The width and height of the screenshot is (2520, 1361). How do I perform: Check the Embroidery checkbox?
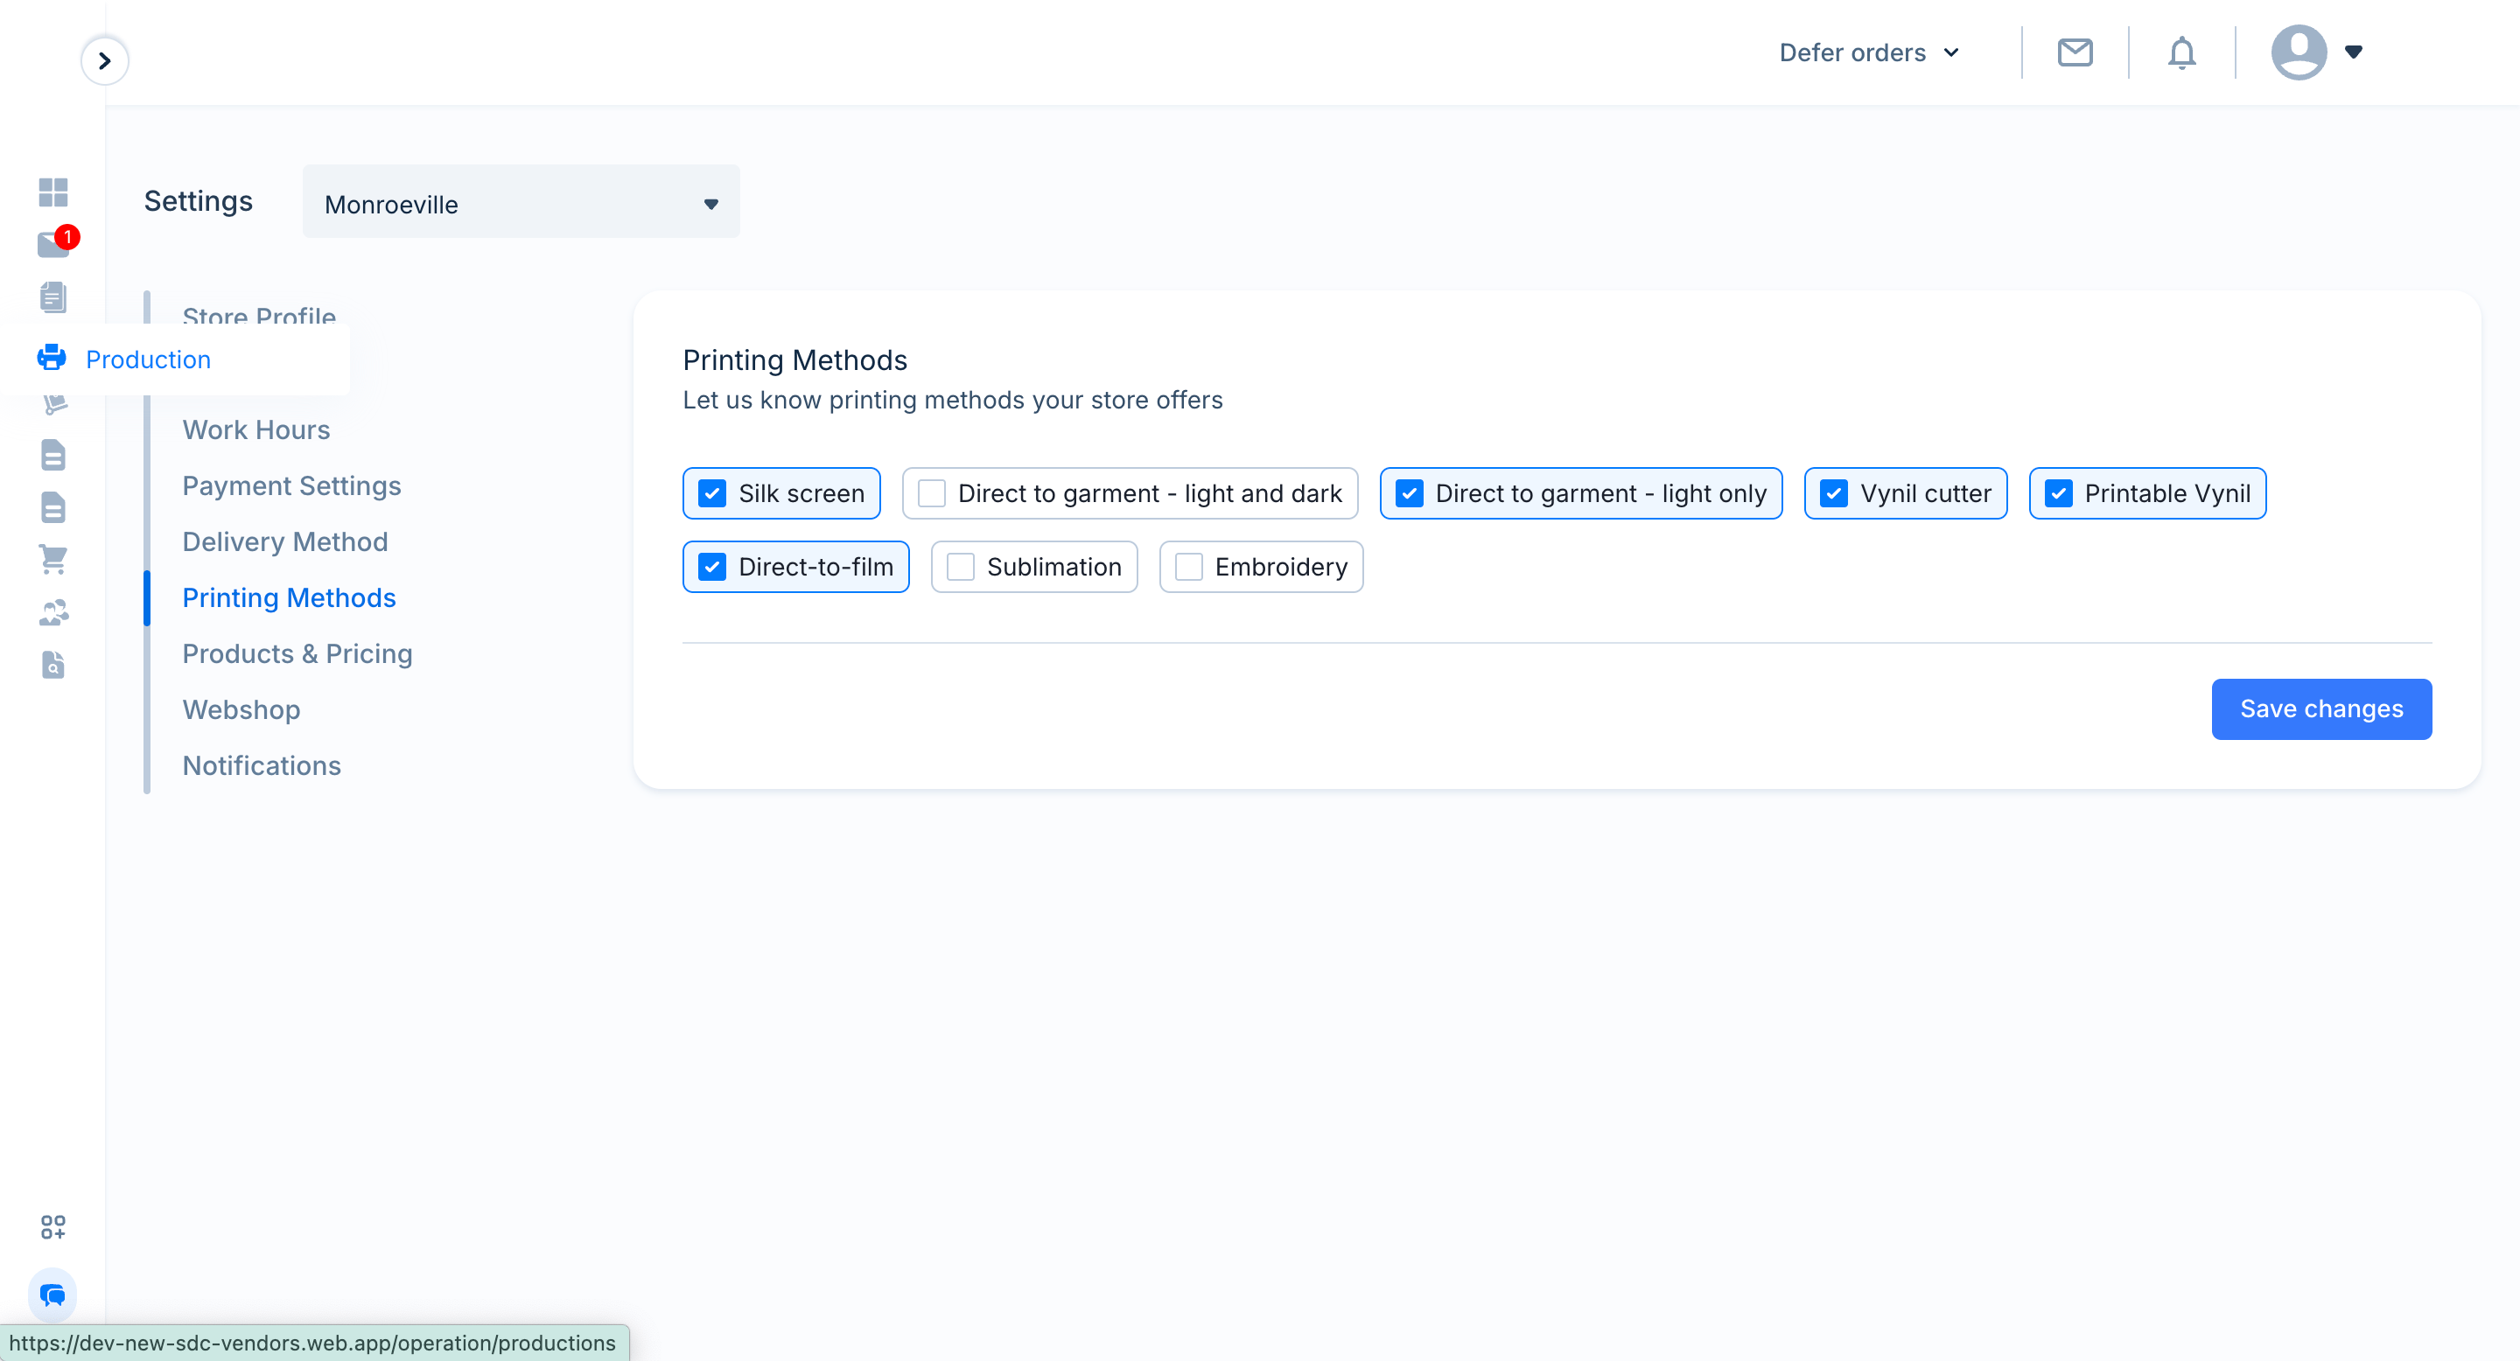click(1188, 567)
